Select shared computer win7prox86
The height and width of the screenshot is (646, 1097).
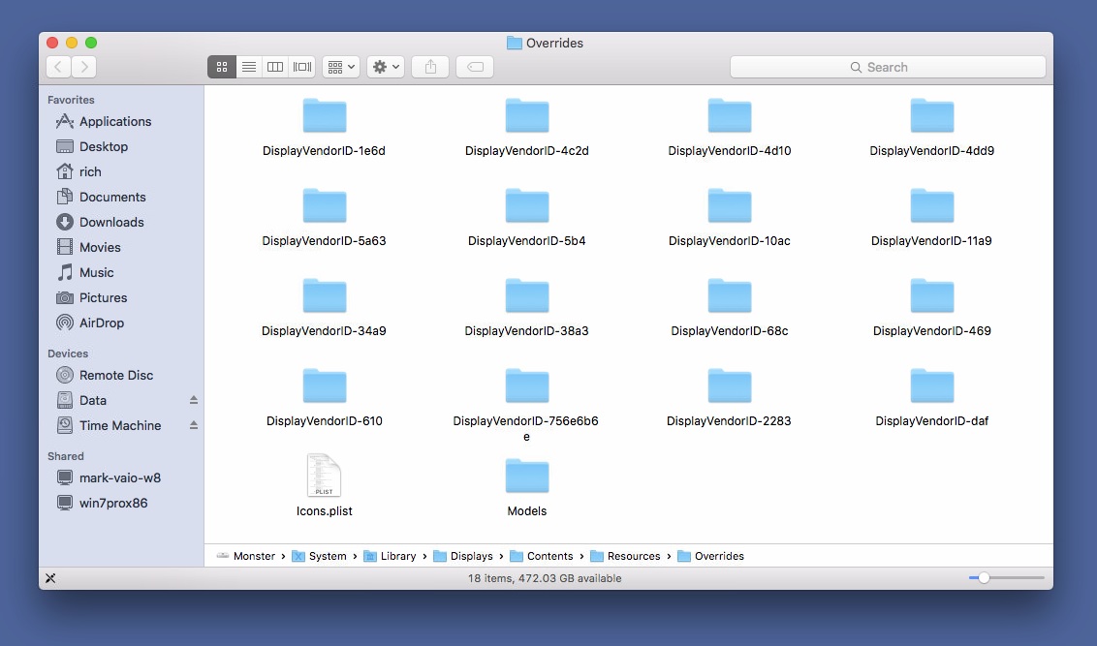point(102,504)
